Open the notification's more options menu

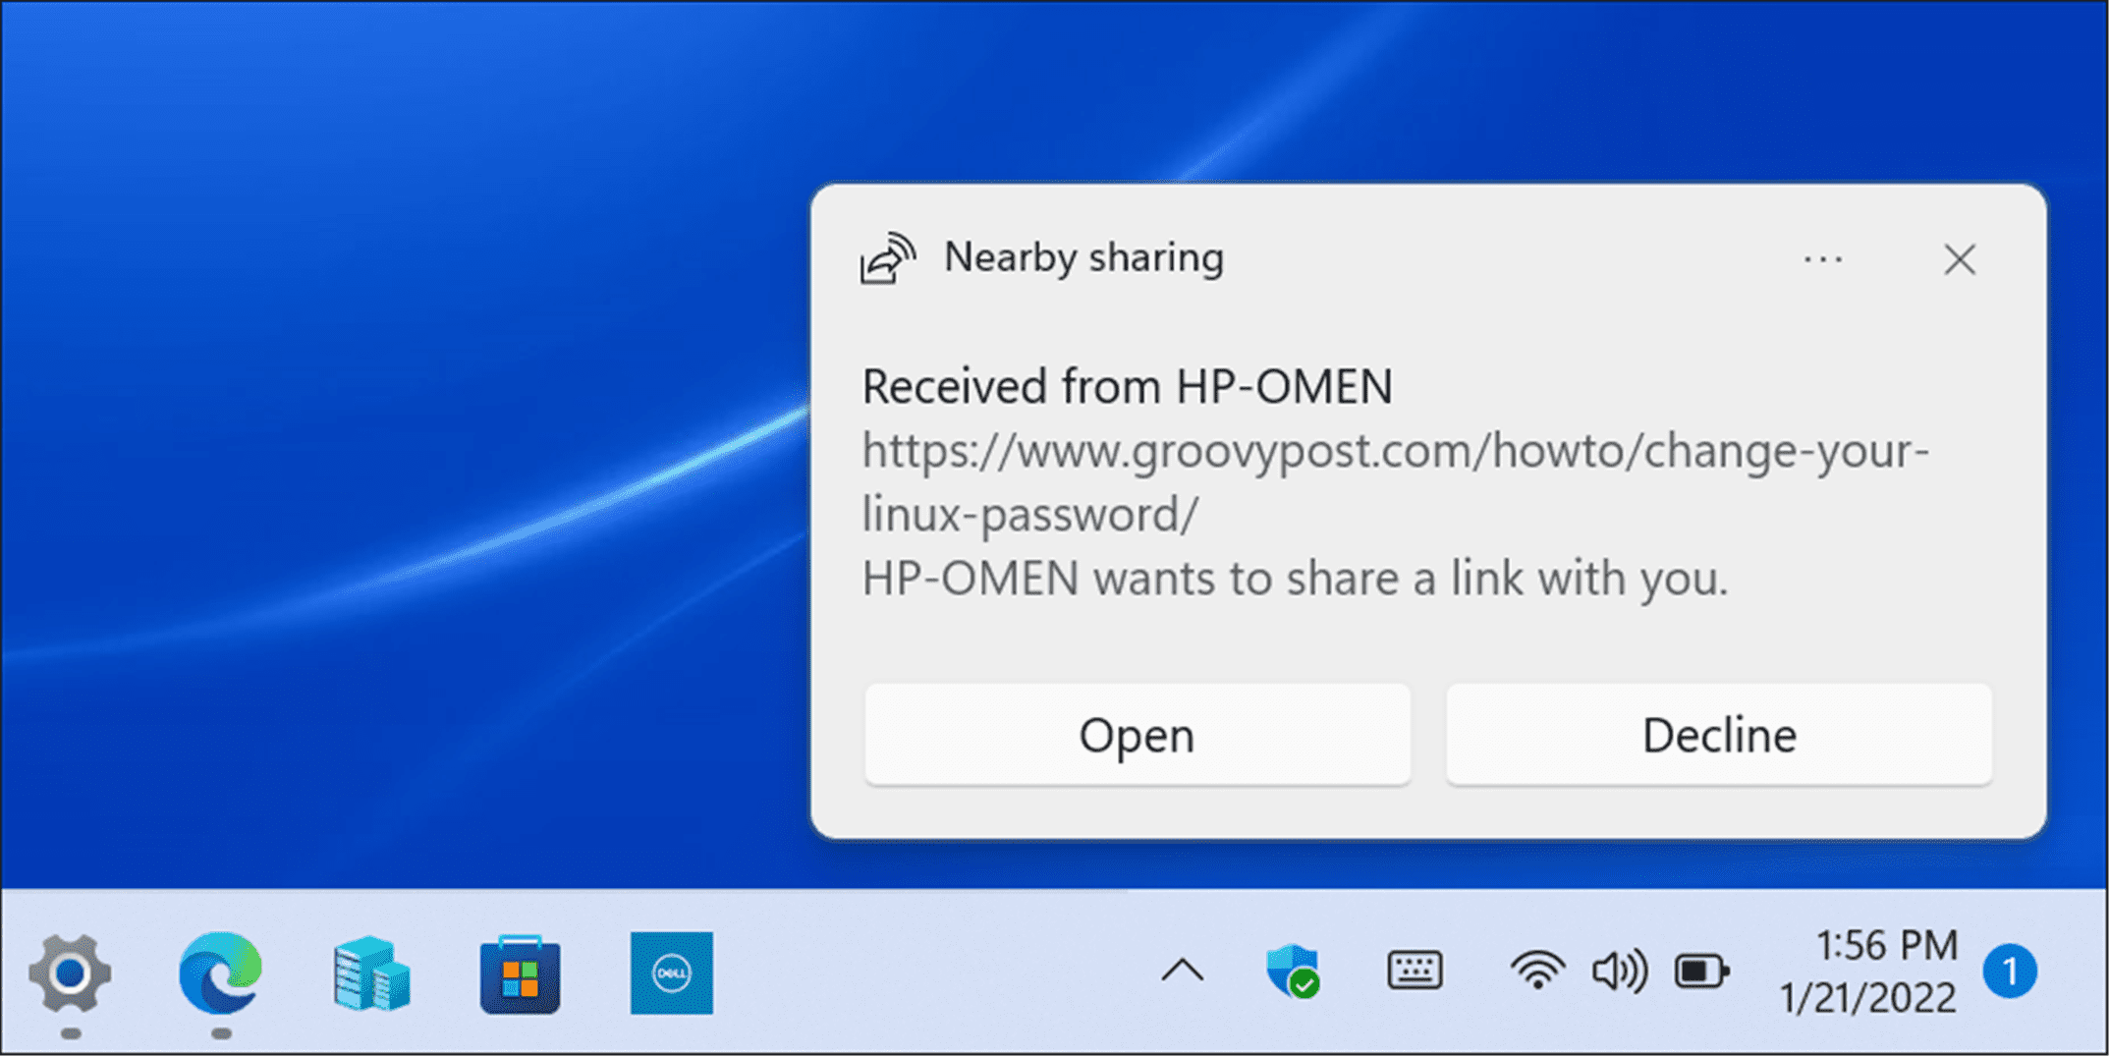coord(1822,258)
